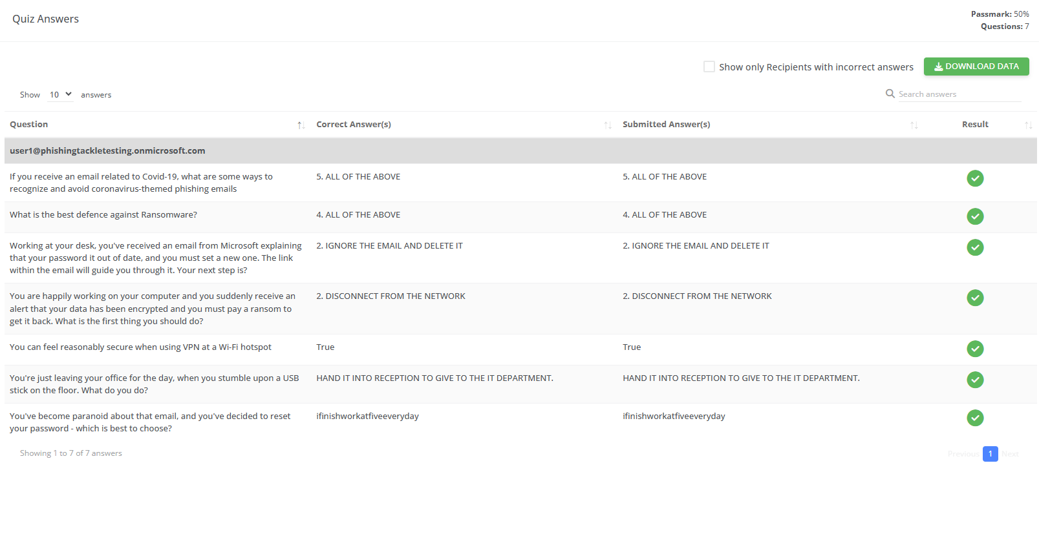The height and width of the screenshot is (534, 1039).
Task: Click submitted answer '5. ALL OF THE ABOVE'
Action: 665,177
